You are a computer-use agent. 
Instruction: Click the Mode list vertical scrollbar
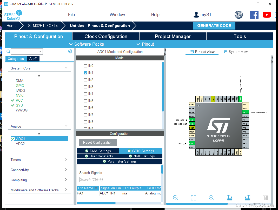[x=163, y=87]
